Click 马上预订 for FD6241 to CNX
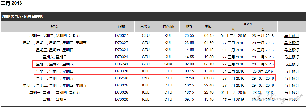The image size is (306, 107). click(x=291, y=64)
